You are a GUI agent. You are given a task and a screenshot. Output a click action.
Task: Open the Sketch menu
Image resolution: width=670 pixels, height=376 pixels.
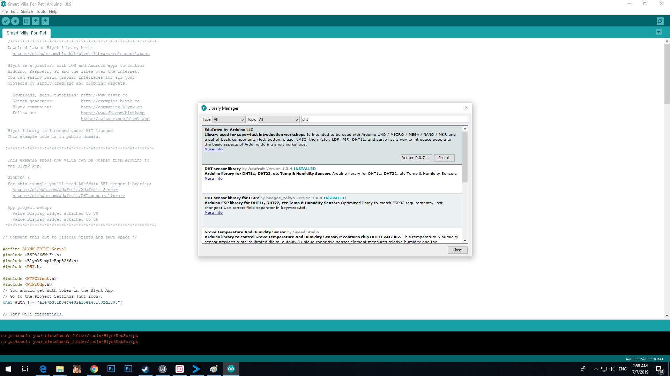(x=27, y=11)
